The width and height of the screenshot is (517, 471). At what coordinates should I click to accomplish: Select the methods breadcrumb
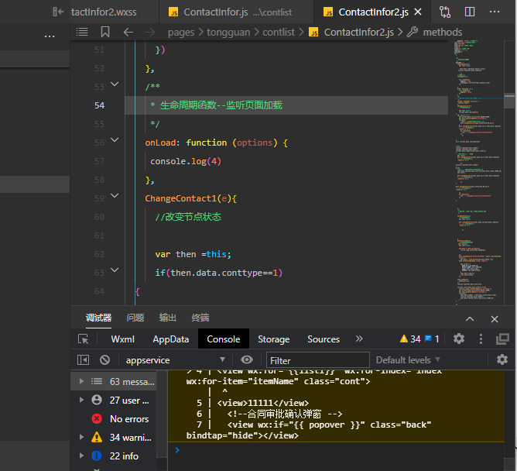(434, 33)
